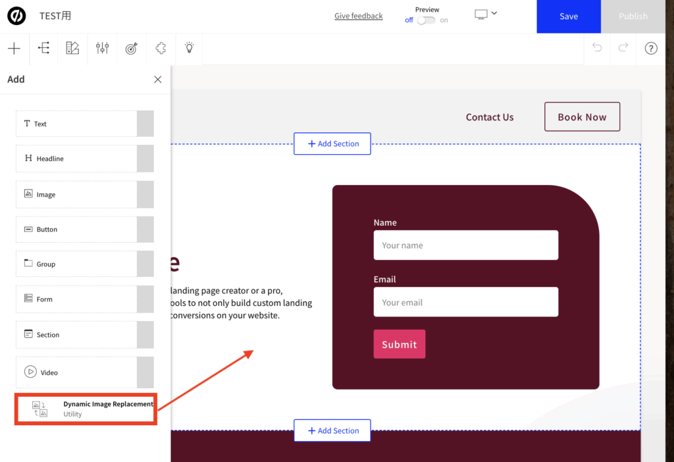
Task: Click the Your email input field
Action: pos(465,302)
